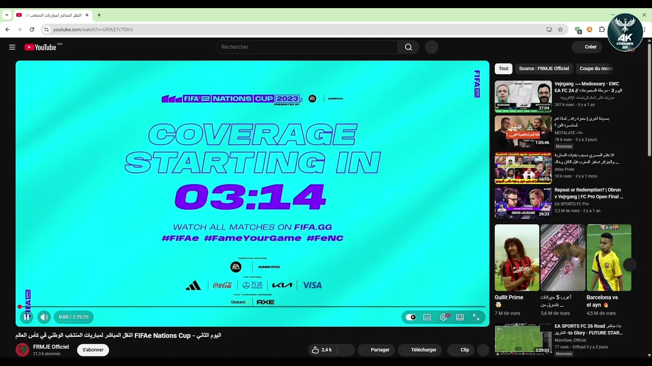Viewport: 652px width, 366px height.
Task: Show next Shorts with the carousel arrow
Action: 630,264
